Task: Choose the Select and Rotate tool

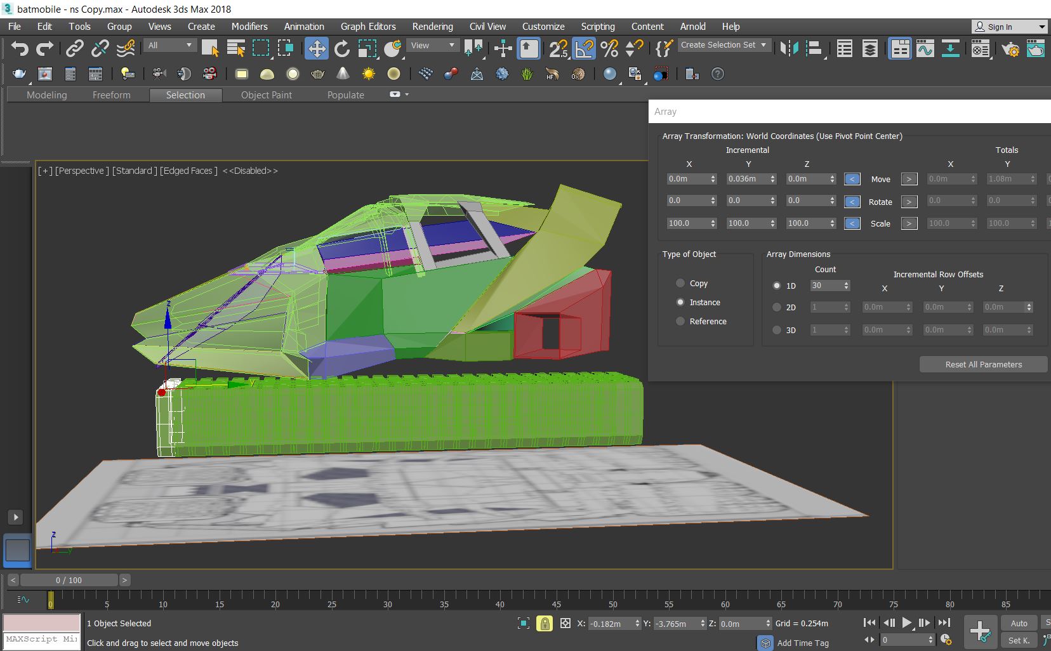Action: [342, 48]
